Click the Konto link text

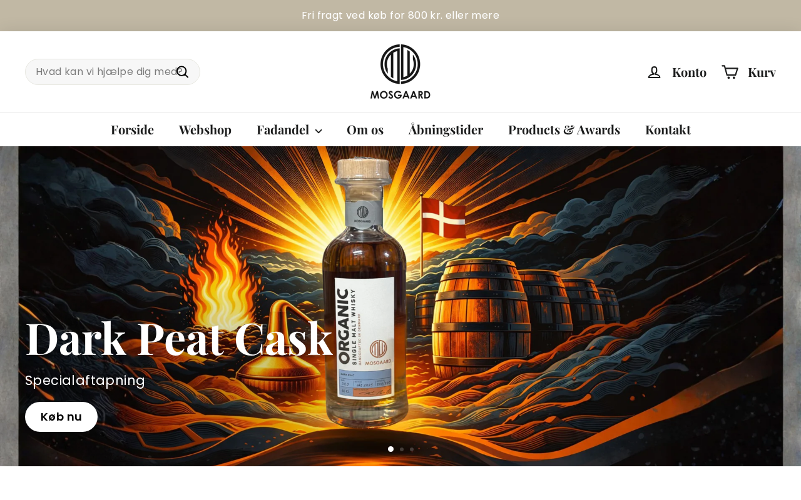pyautogui.click(x=689, y=72)
